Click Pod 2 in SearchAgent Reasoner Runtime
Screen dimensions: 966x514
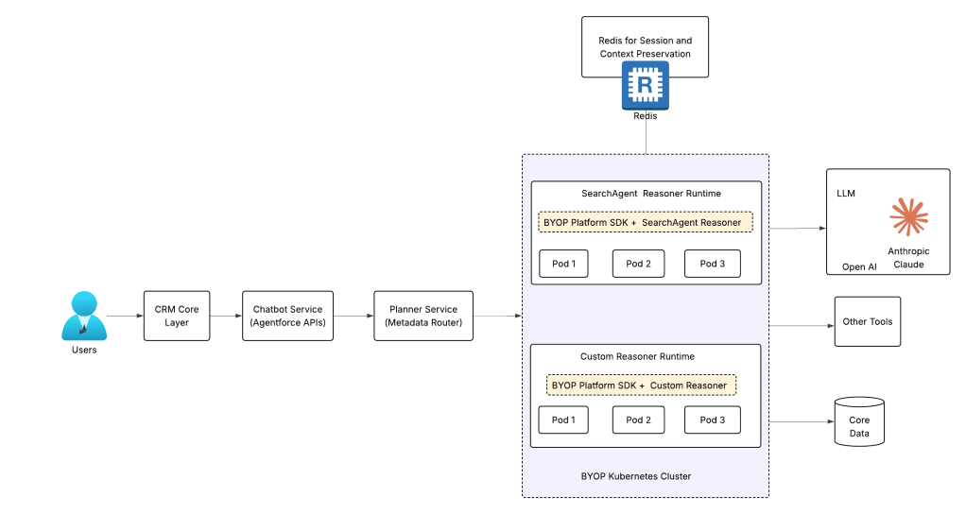[638, 264]
